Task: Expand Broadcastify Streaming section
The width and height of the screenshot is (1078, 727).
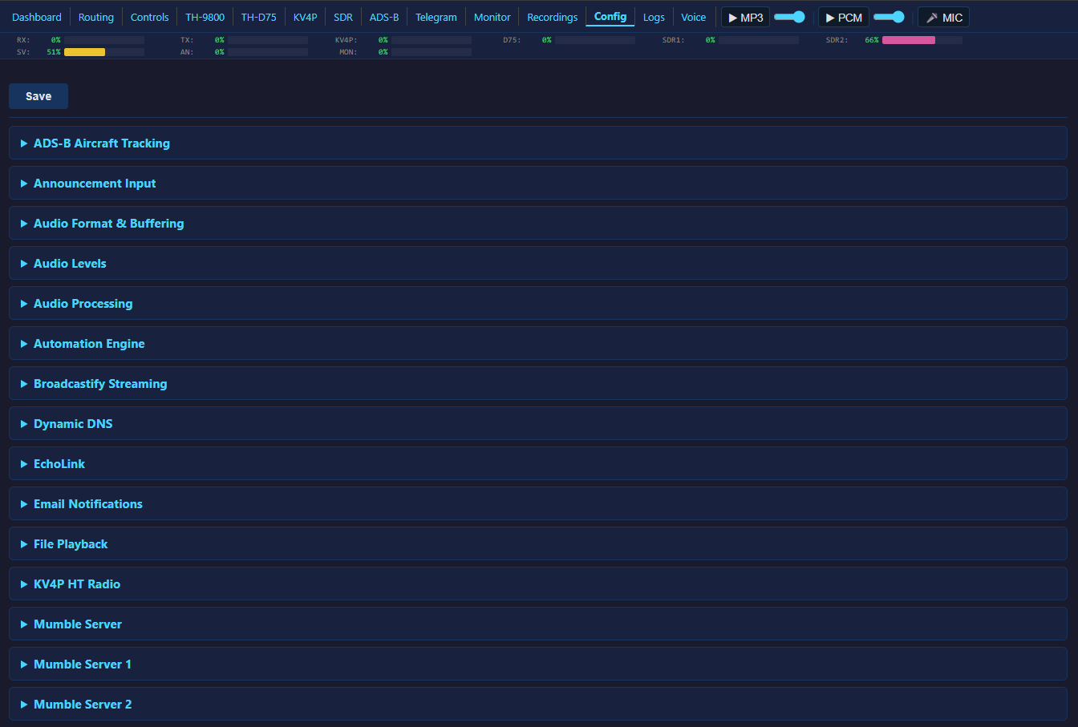Action: pyautogui.click(x=538, y=384)
